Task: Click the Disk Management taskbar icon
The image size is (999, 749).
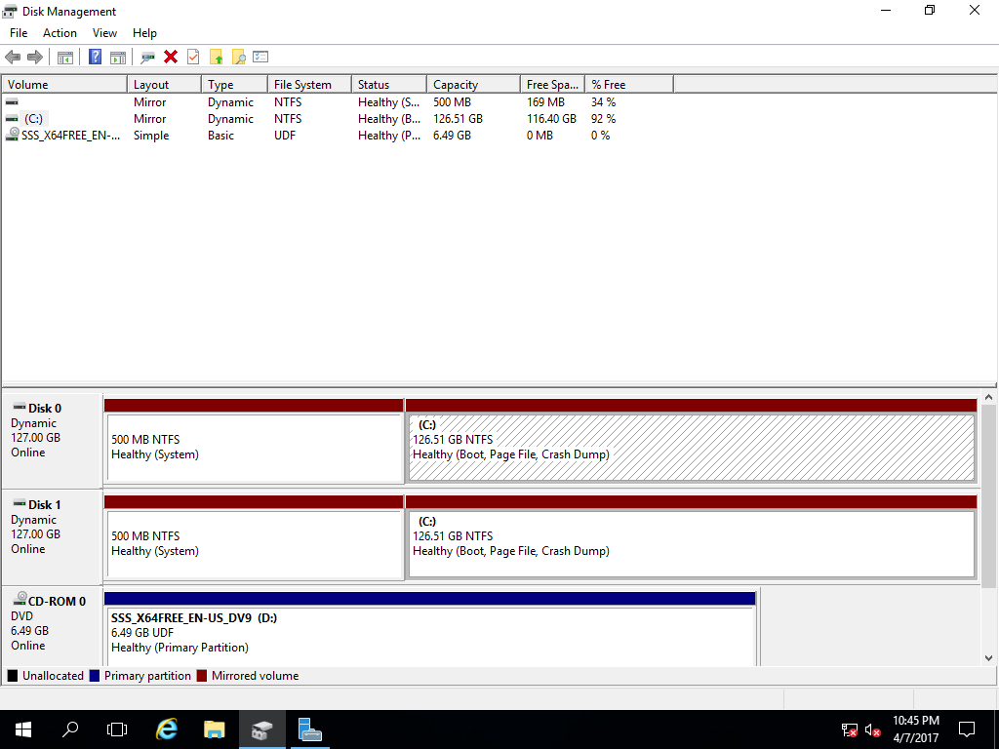Action: tap(261, 729)
